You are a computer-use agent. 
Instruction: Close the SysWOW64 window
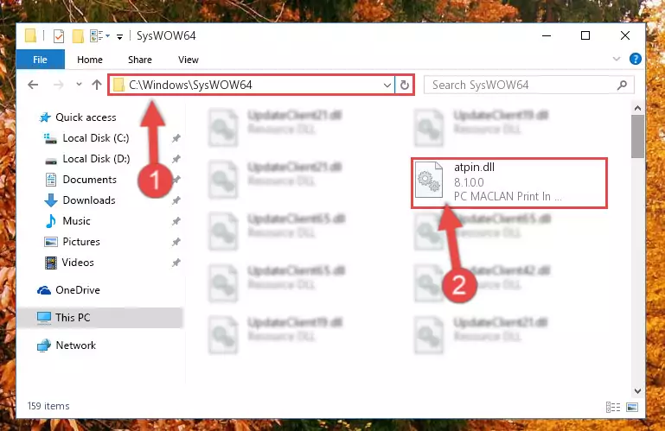(624, 35)
